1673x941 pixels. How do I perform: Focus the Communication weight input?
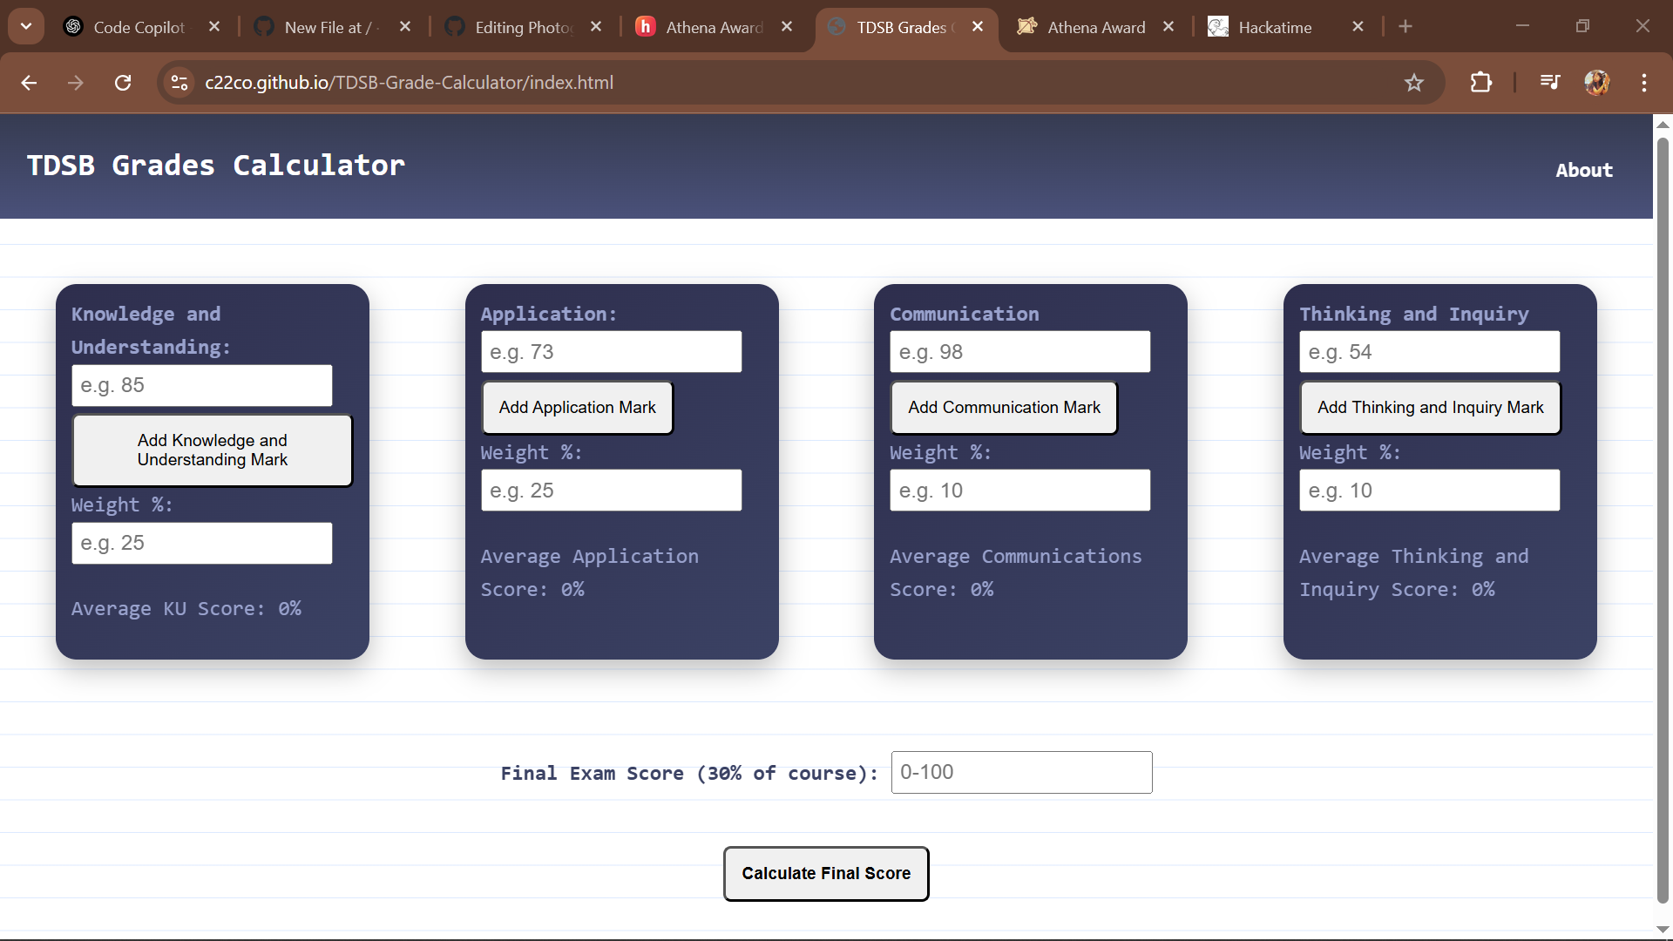(x=1019, y=491)
